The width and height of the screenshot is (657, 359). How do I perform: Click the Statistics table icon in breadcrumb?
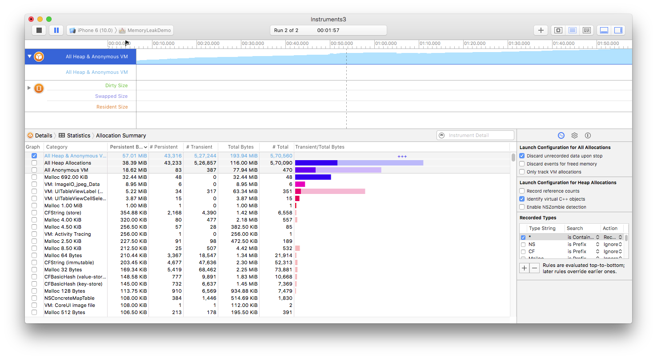(x=62, y=136)
